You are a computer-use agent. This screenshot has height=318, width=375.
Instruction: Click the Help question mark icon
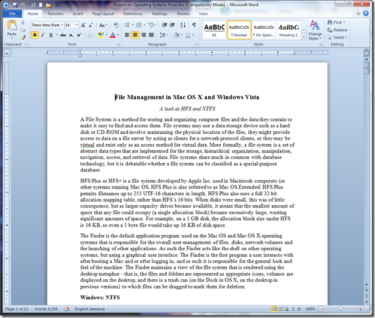tap(366, 13)
